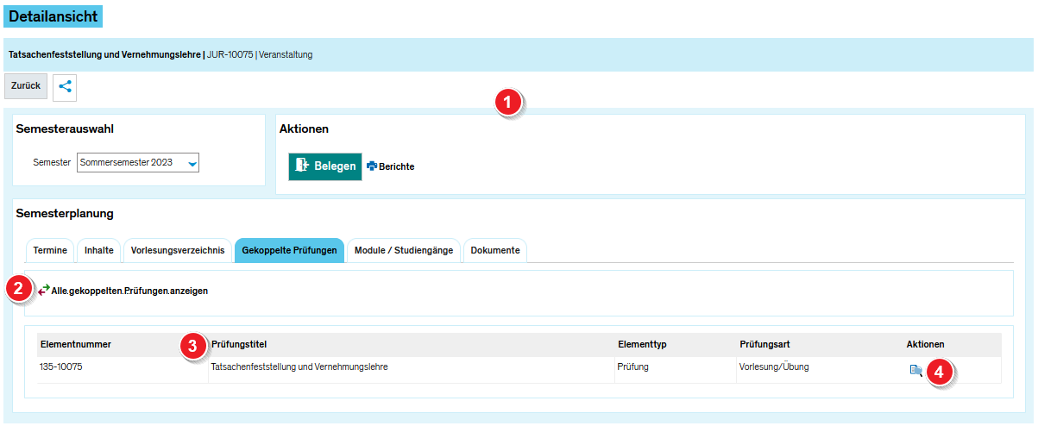Click the red marker numbered 2

pyautogui.click(x=19, y=289)
